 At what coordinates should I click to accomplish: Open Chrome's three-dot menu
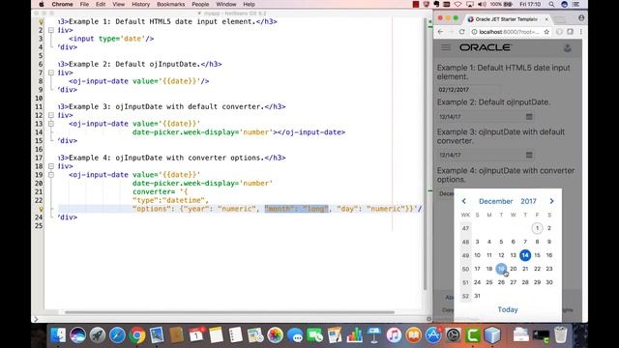(x=580, y=32)
